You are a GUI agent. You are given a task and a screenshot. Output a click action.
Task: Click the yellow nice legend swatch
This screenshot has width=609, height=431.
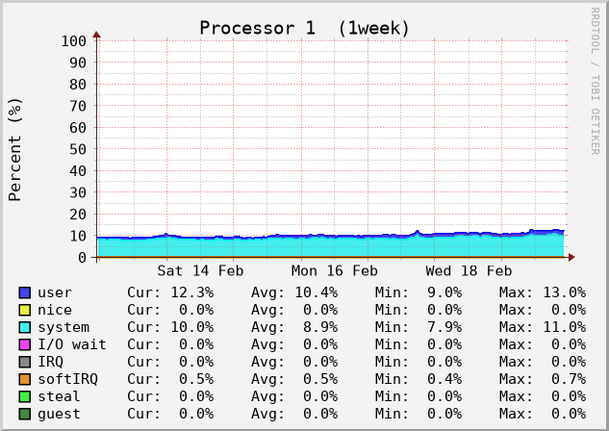tap(24, 310)
